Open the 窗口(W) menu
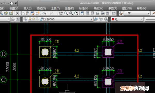The height and width of the screenshot is (93, 155). click(x=127, y=9)
